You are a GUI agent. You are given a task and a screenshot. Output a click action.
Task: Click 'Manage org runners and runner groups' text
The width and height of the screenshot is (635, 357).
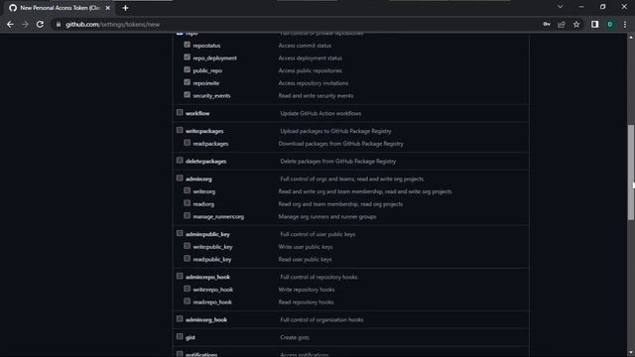(x=327, y=217)
